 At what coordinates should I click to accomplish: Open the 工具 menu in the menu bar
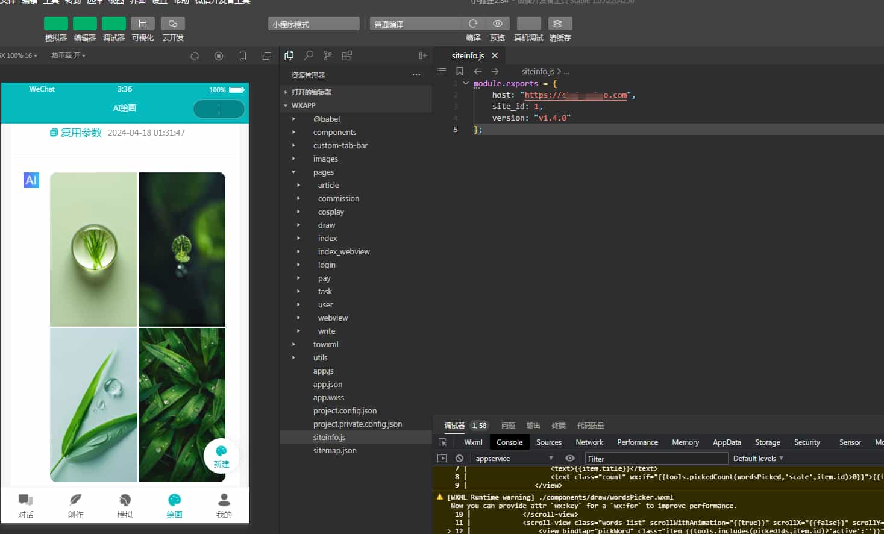(51, 2)
